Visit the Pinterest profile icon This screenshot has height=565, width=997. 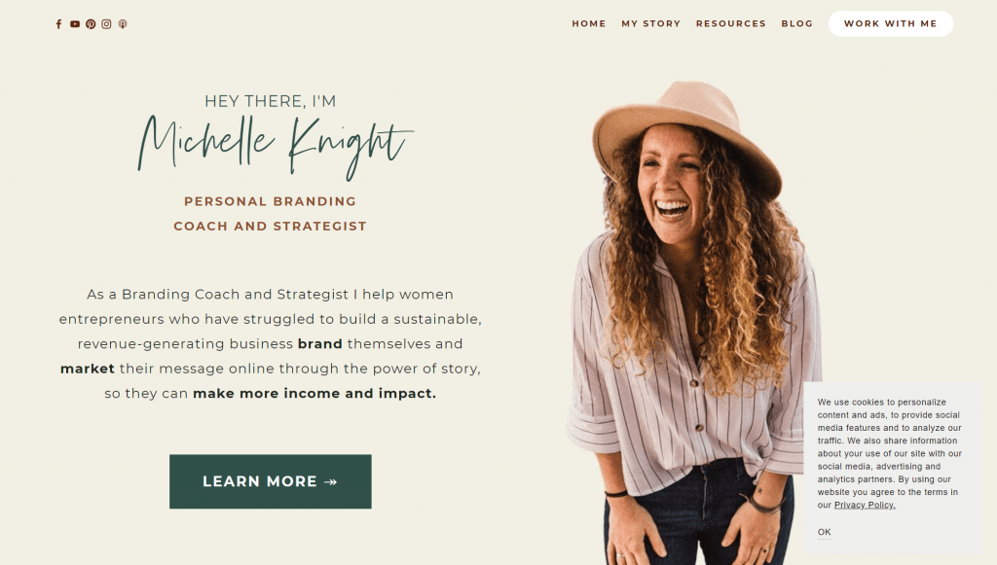[91, 24]
